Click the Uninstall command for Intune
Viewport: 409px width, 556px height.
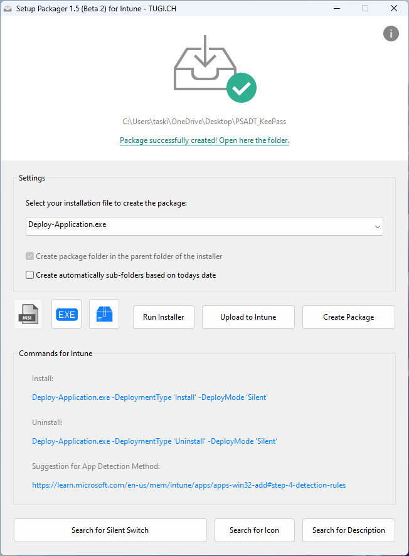pyautogui.click(x=154, y=441)
